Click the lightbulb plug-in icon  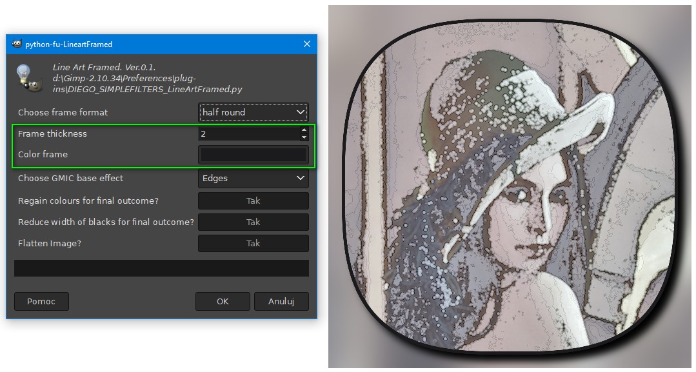pyautogui.click(x=29, y=78)
